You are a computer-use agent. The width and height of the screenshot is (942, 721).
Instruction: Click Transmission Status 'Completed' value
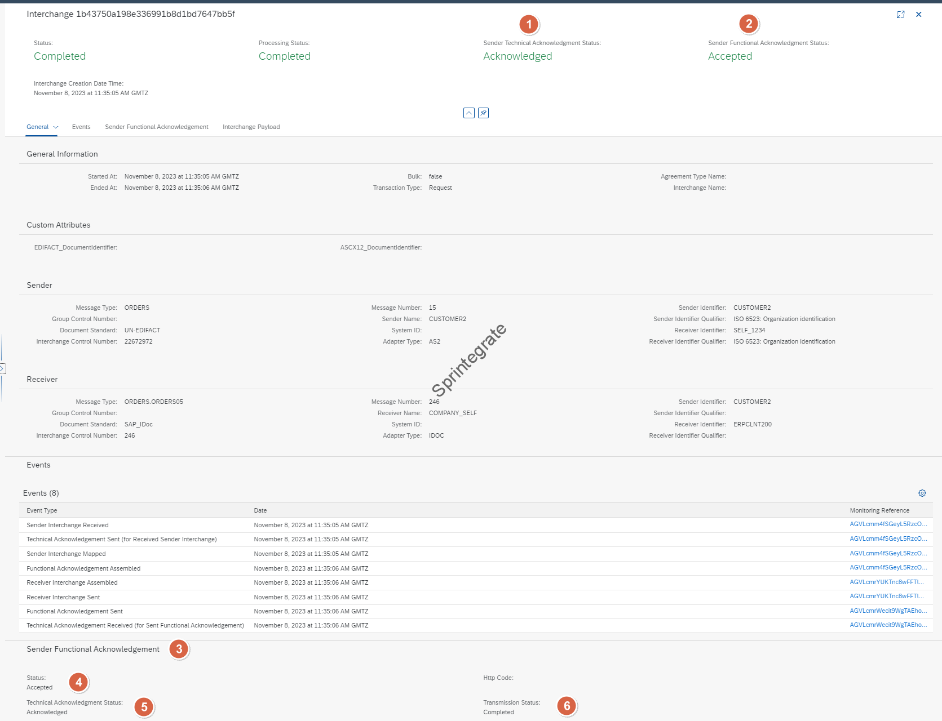click(498, 713)
